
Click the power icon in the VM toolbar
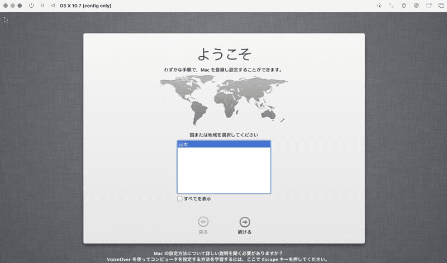(x=31, y=6)
